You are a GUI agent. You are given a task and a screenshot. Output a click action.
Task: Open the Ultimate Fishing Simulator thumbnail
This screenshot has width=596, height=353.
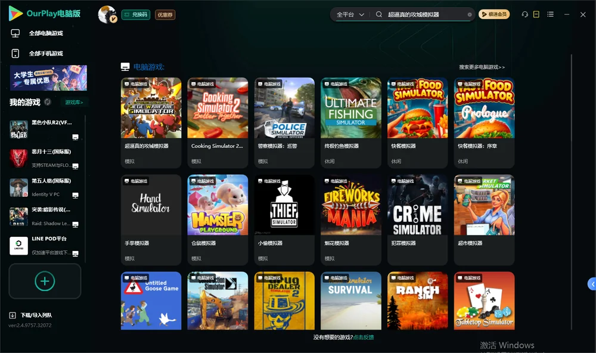coord(351,108)
